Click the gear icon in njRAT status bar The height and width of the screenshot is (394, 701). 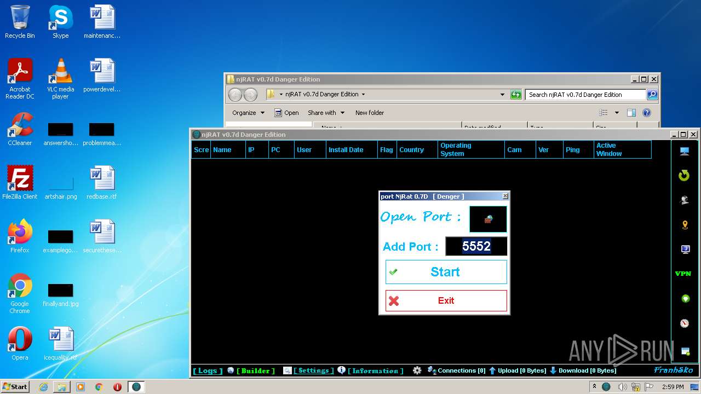(x=417, y=370)
